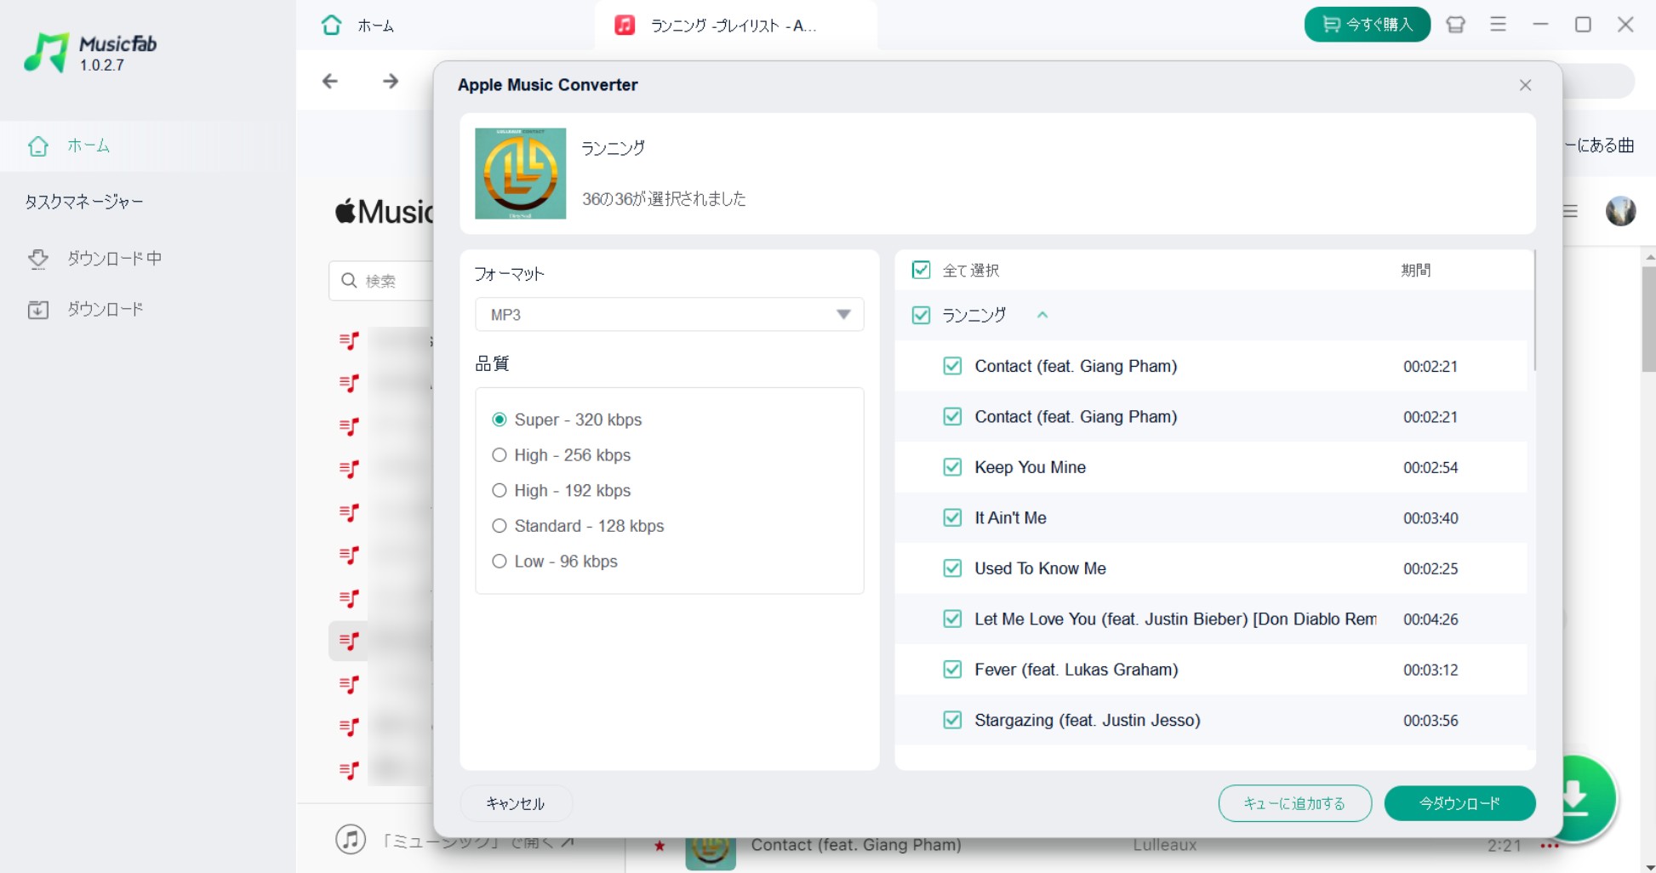The image size is (1656, 873).
Task: Click the downloading icon in sidebar
Action: [38, 259]
